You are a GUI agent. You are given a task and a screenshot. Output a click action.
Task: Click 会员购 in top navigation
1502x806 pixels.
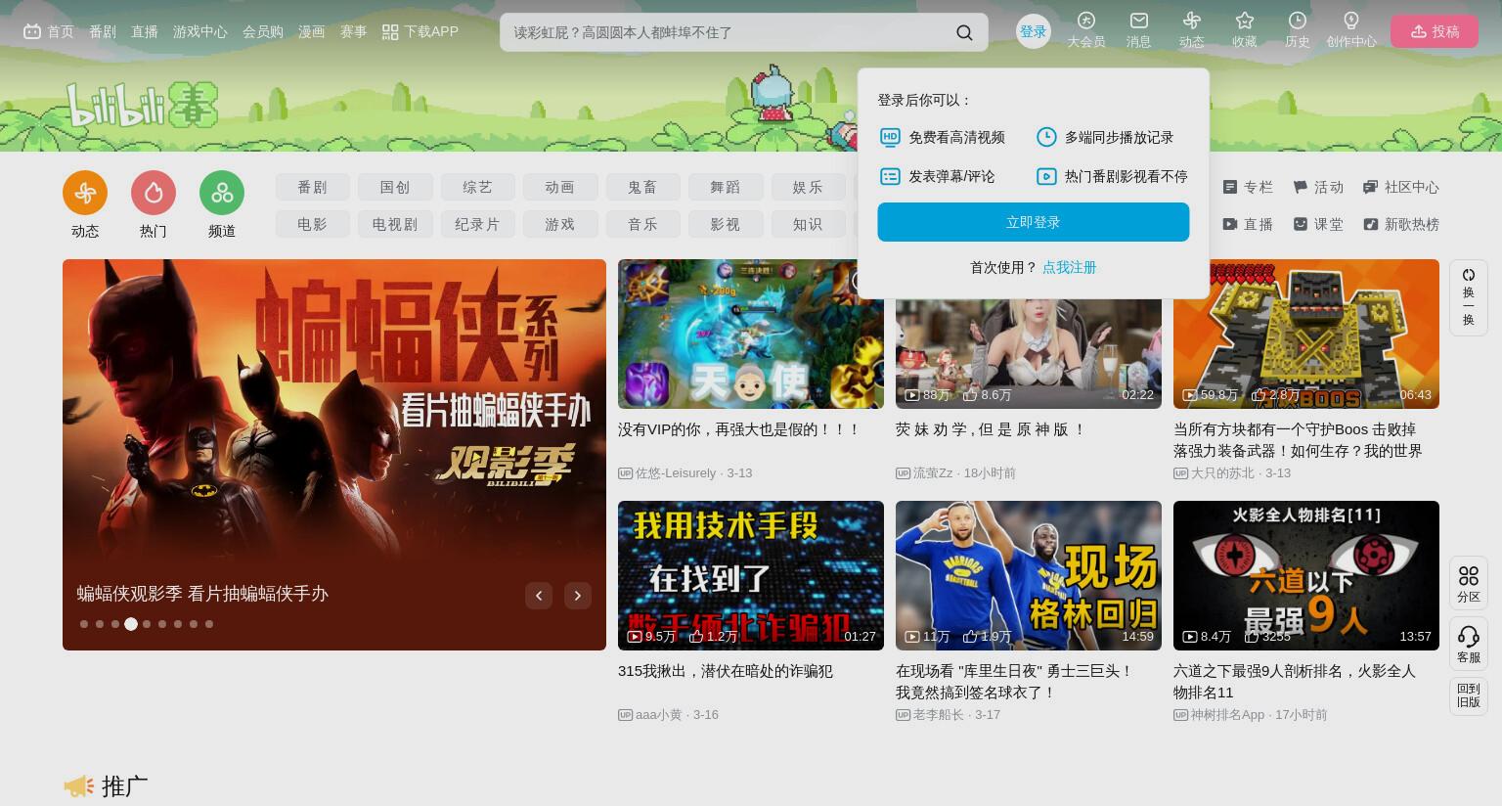263,31
